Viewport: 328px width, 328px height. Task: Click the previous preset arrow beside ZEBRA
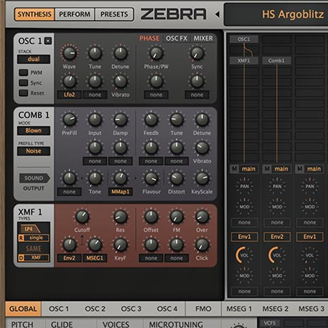(x=217, y=14)
